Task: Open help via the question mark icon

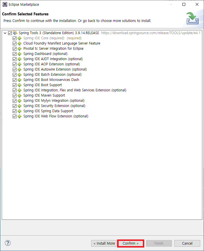Action: coord(8,243)
